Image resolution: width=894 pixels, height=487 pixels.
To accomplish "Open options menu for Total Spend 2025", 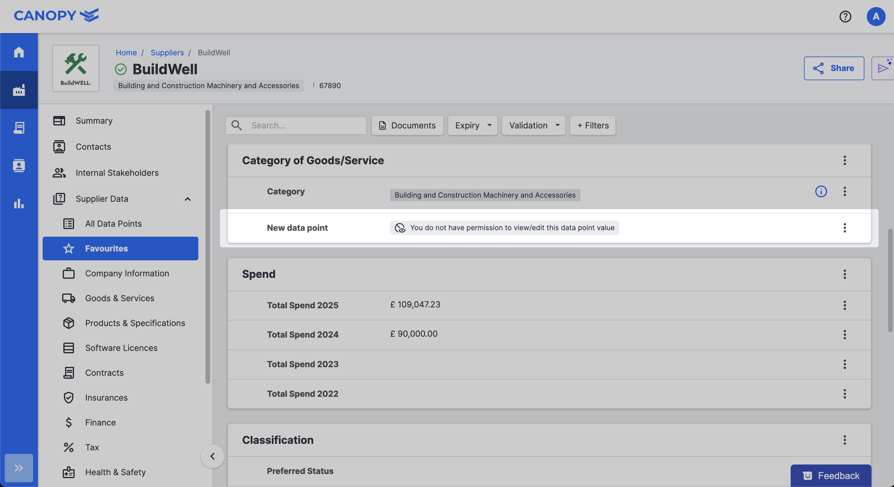I will (845, 305).
